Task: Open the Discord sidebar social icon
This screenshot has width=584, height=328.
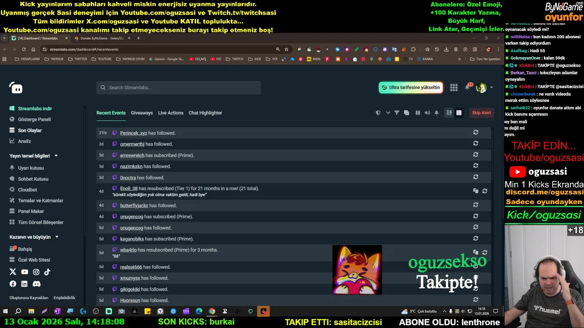Action: coord(36,284)
